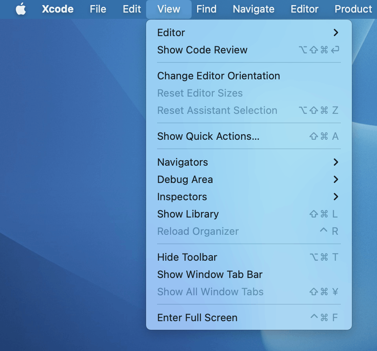Open the Find menu
This screenshot has height=351, width=377.
click(206, 9)
